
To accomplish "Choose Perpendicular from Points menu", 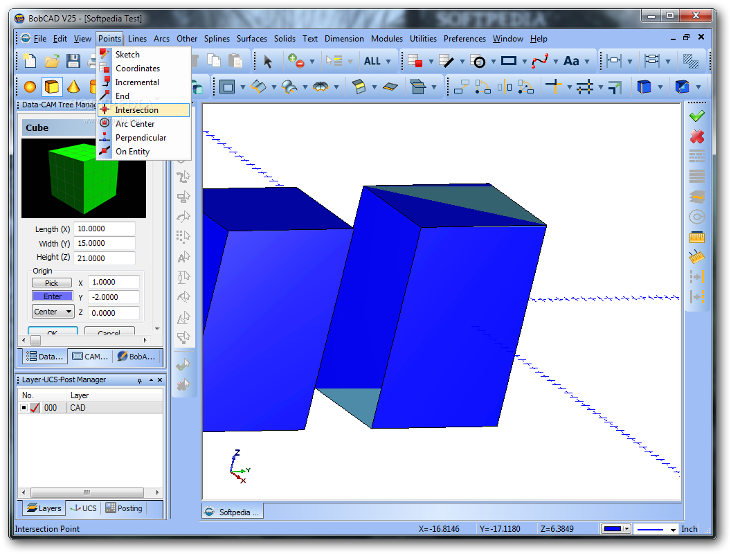I will [x=143, y=138].
